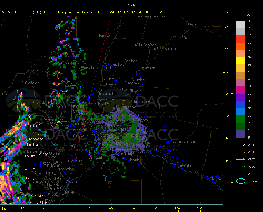Screen dimensions: 263x212
Task: Click the Villavicencio place label
Action: click(65, 62)
